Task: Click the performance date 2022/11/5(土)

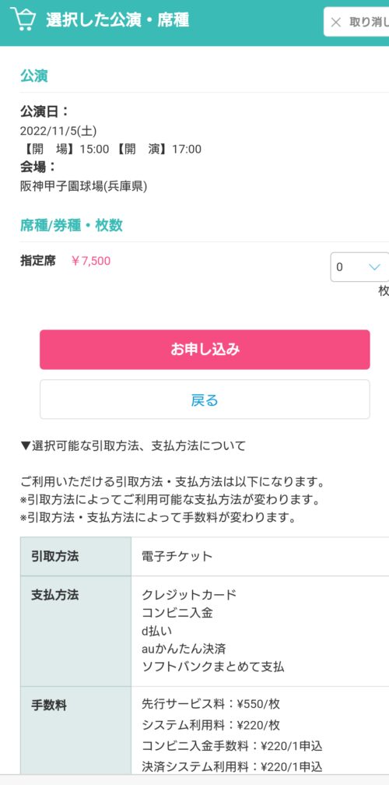Action: coord(58,131)
